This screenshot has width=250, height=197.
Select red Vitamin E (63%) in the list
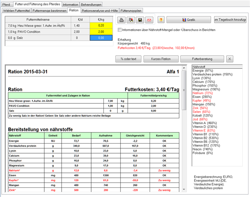pyautogui.click(x=204, y=131)
